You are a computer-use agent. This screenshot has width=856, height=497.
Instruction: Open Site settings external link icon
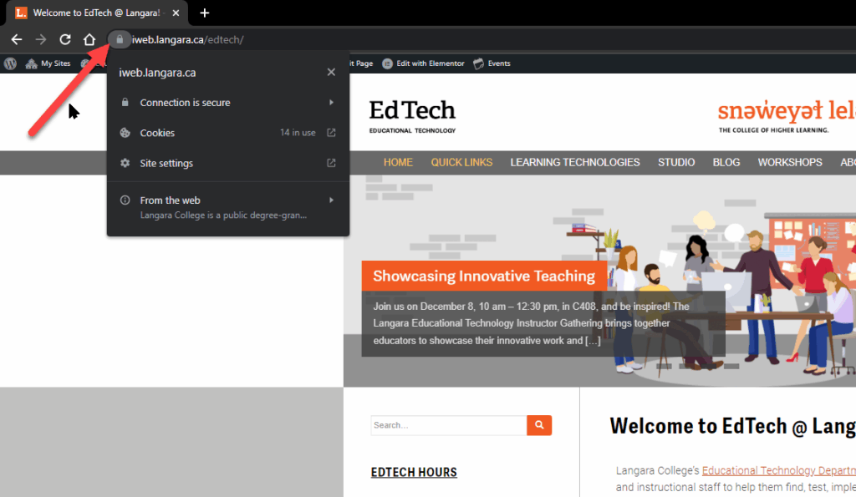click(331, 163)
